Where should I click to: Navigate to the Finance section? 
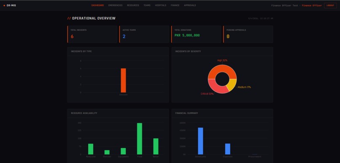click(175, 5)
